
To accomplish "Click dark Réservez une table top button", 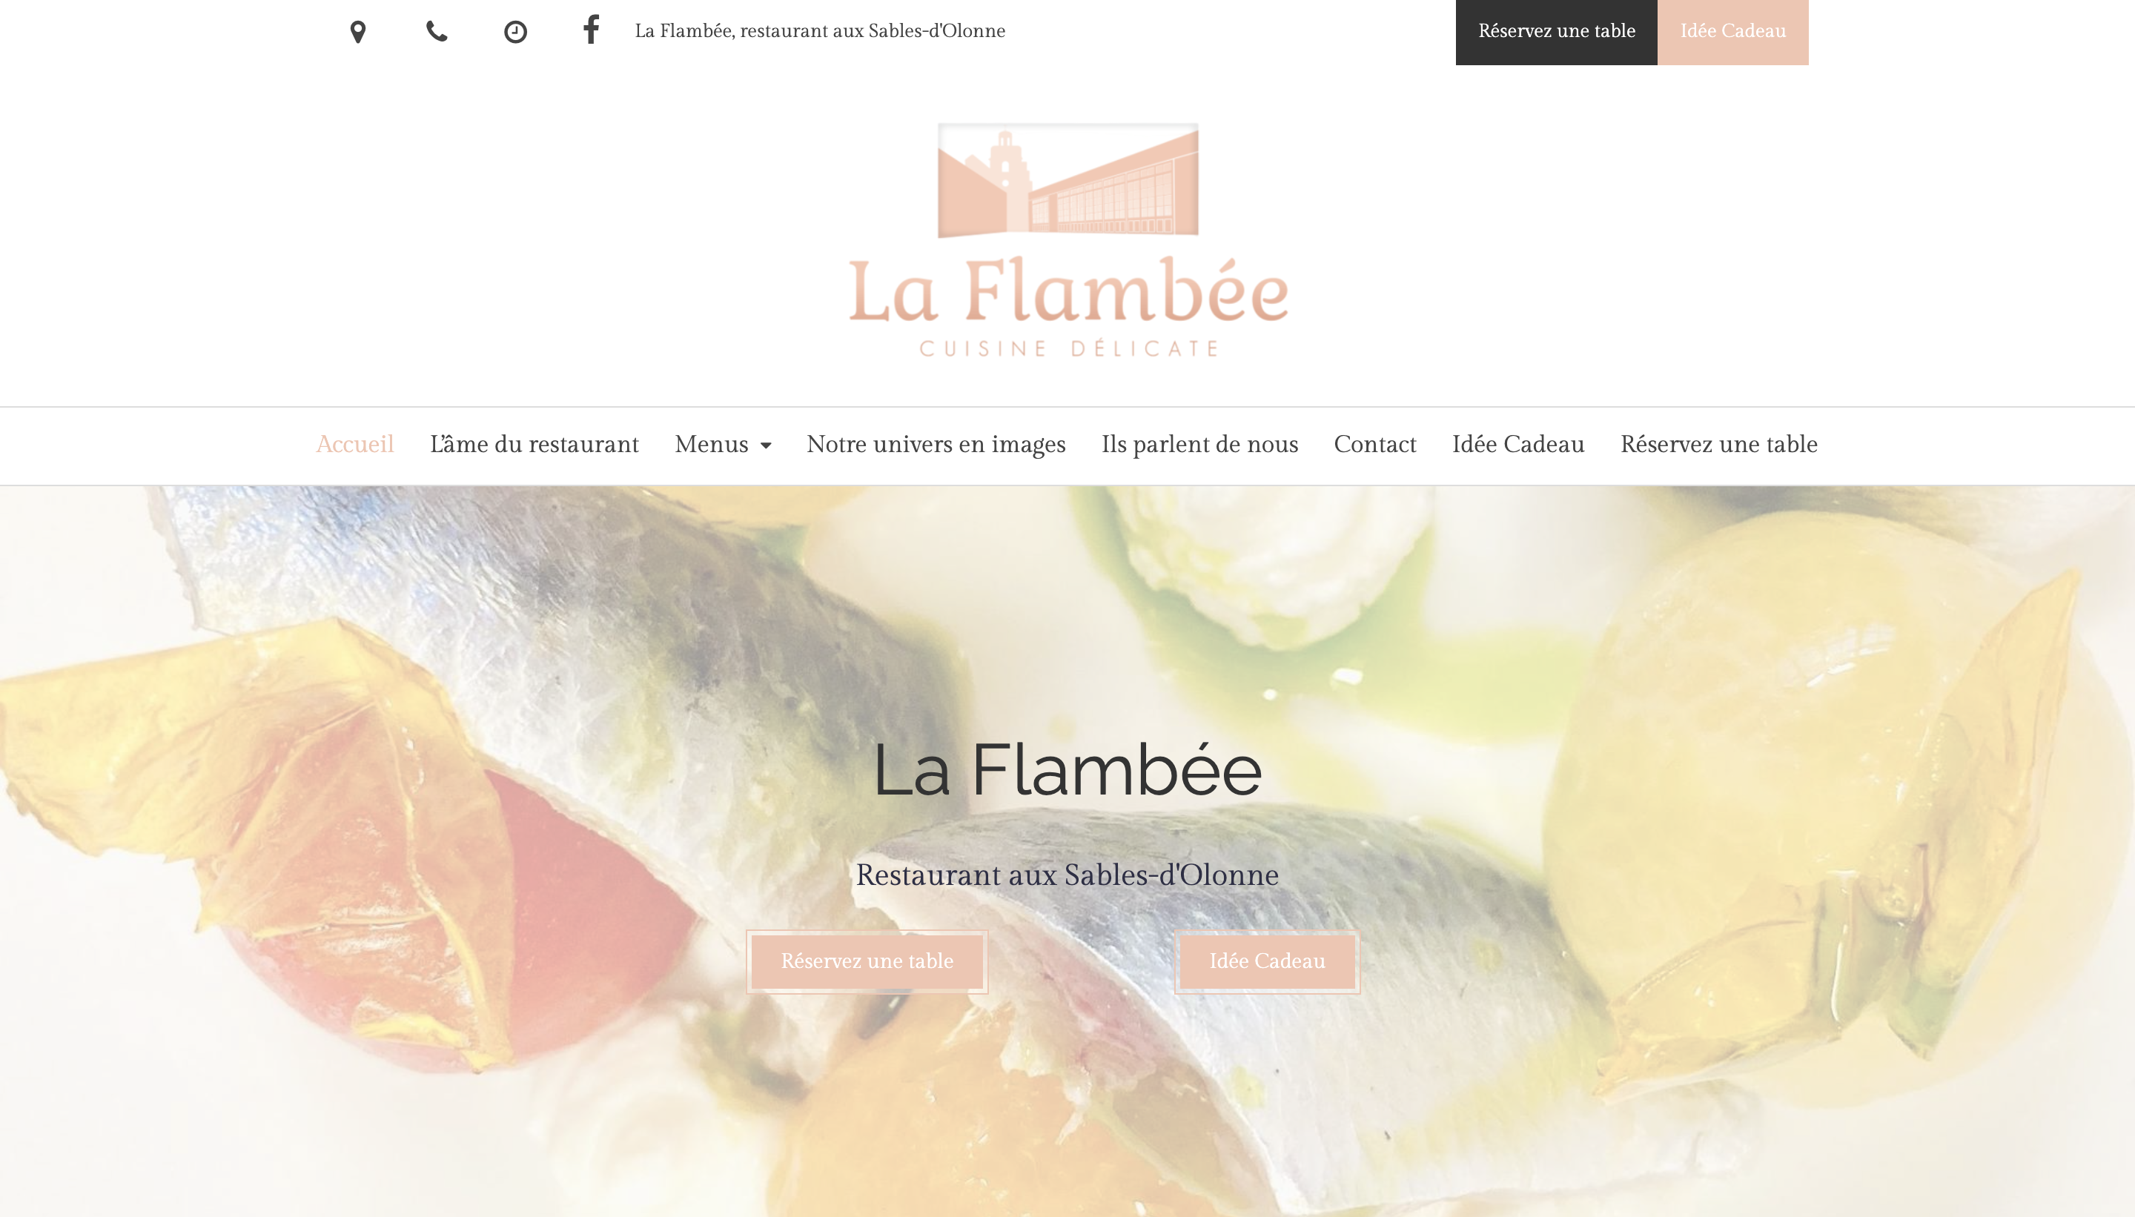I will pos(1557,32).
